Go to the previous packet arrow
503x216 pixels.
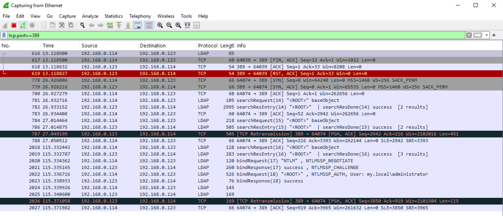[x=92, y=25]
